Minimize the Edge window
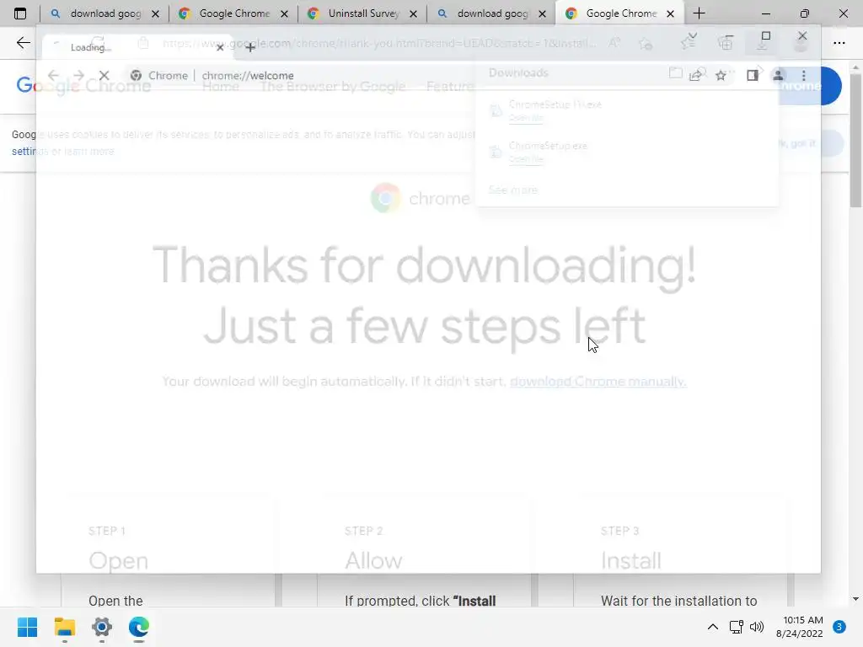Viewport: 863px width, 647px height. [765, 13]
